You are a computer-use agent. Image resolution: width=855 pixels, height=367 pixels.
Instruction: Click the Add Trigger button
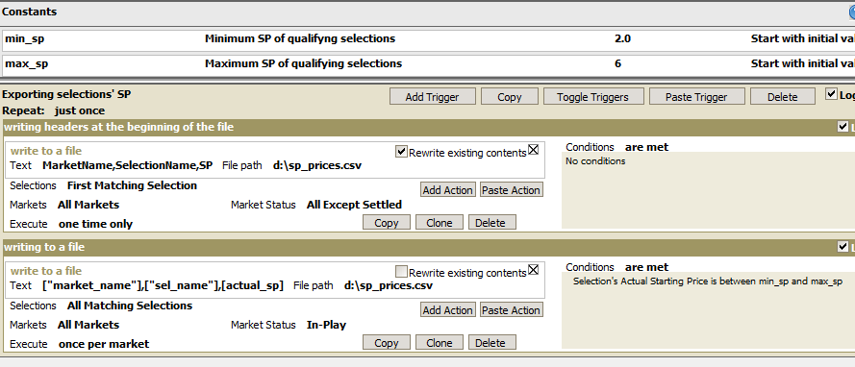[x=433, y=96]
